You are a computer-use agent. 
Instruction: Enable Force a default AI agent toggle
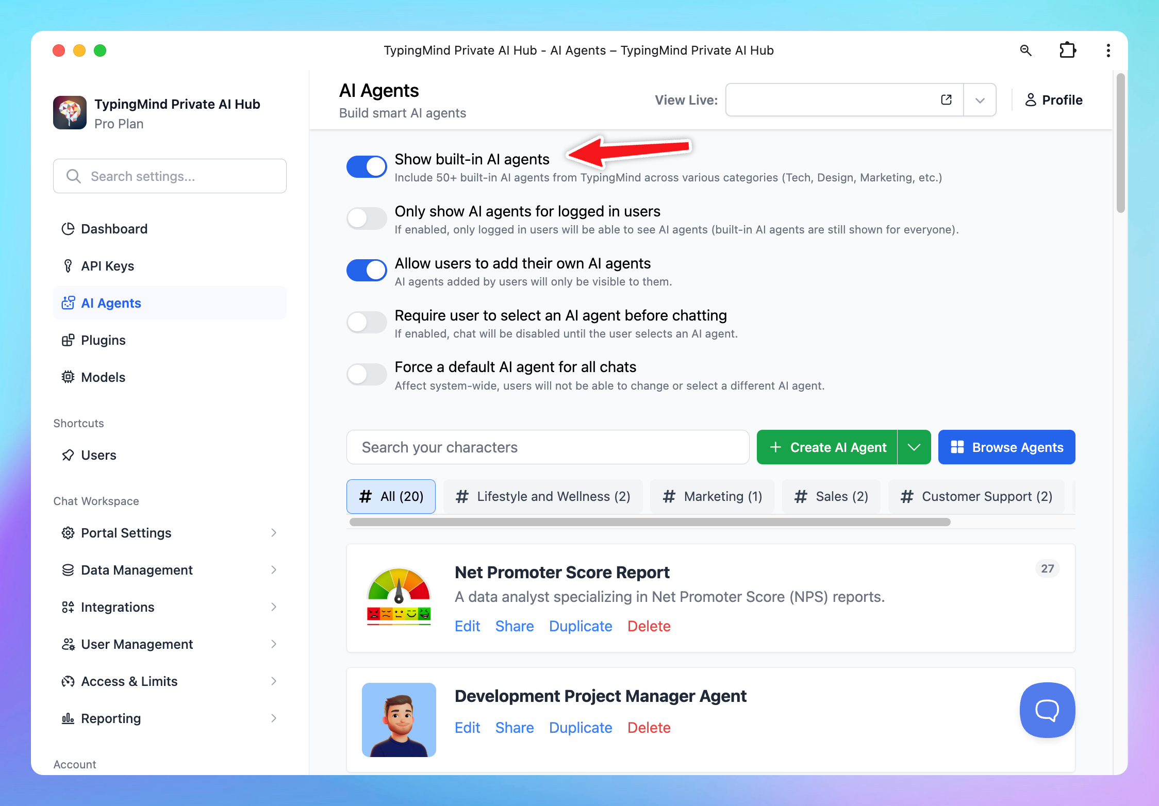(x=367, y=374)
